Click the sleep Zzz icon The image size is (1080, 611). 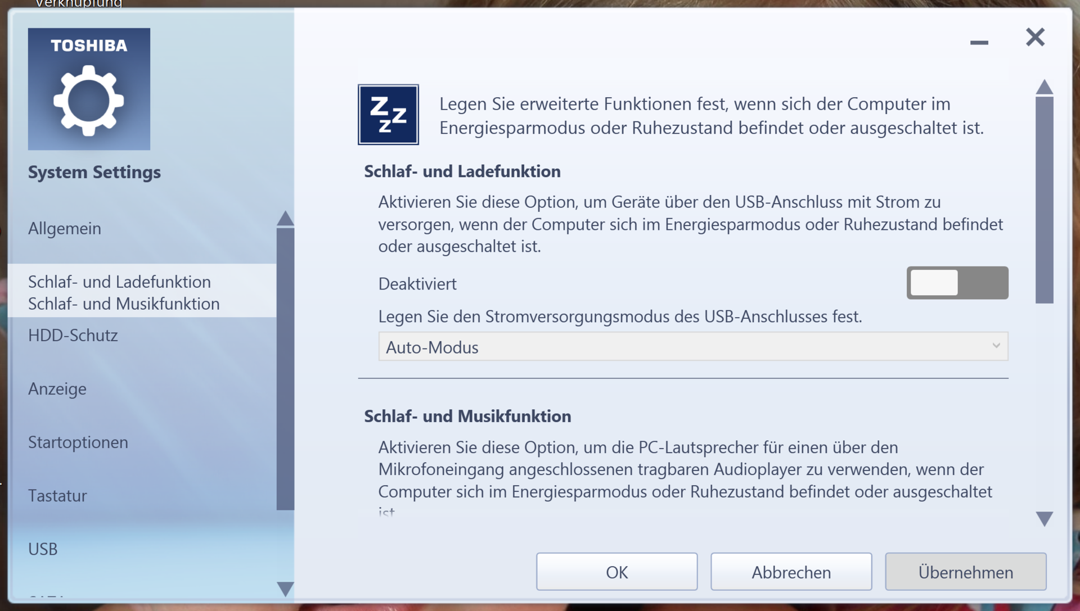pos(388,115)
